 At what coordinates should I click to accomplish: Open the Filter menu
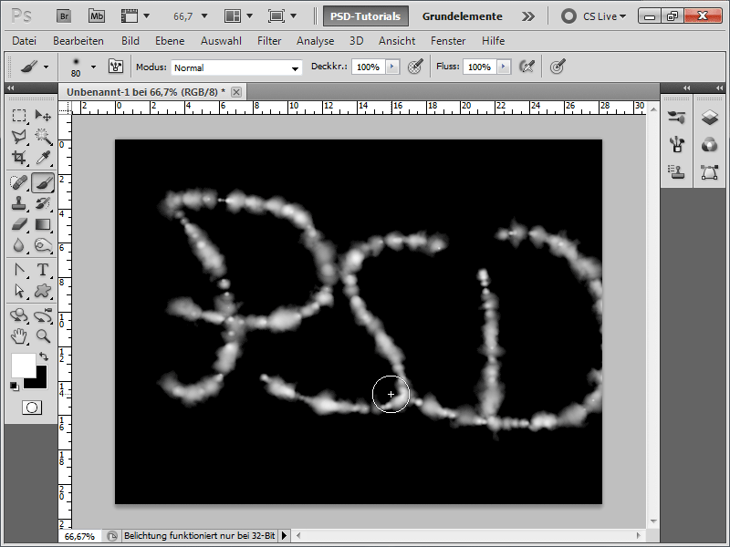(269, 41)
